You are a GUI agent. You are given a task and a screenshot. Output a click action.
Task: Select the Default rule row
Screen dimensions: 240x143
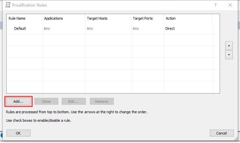point(20,28)
